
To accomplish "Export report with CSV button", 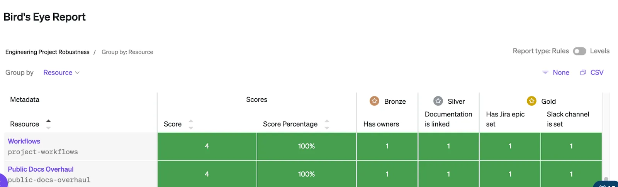I will pyautogui.click(x=597, y=72).
